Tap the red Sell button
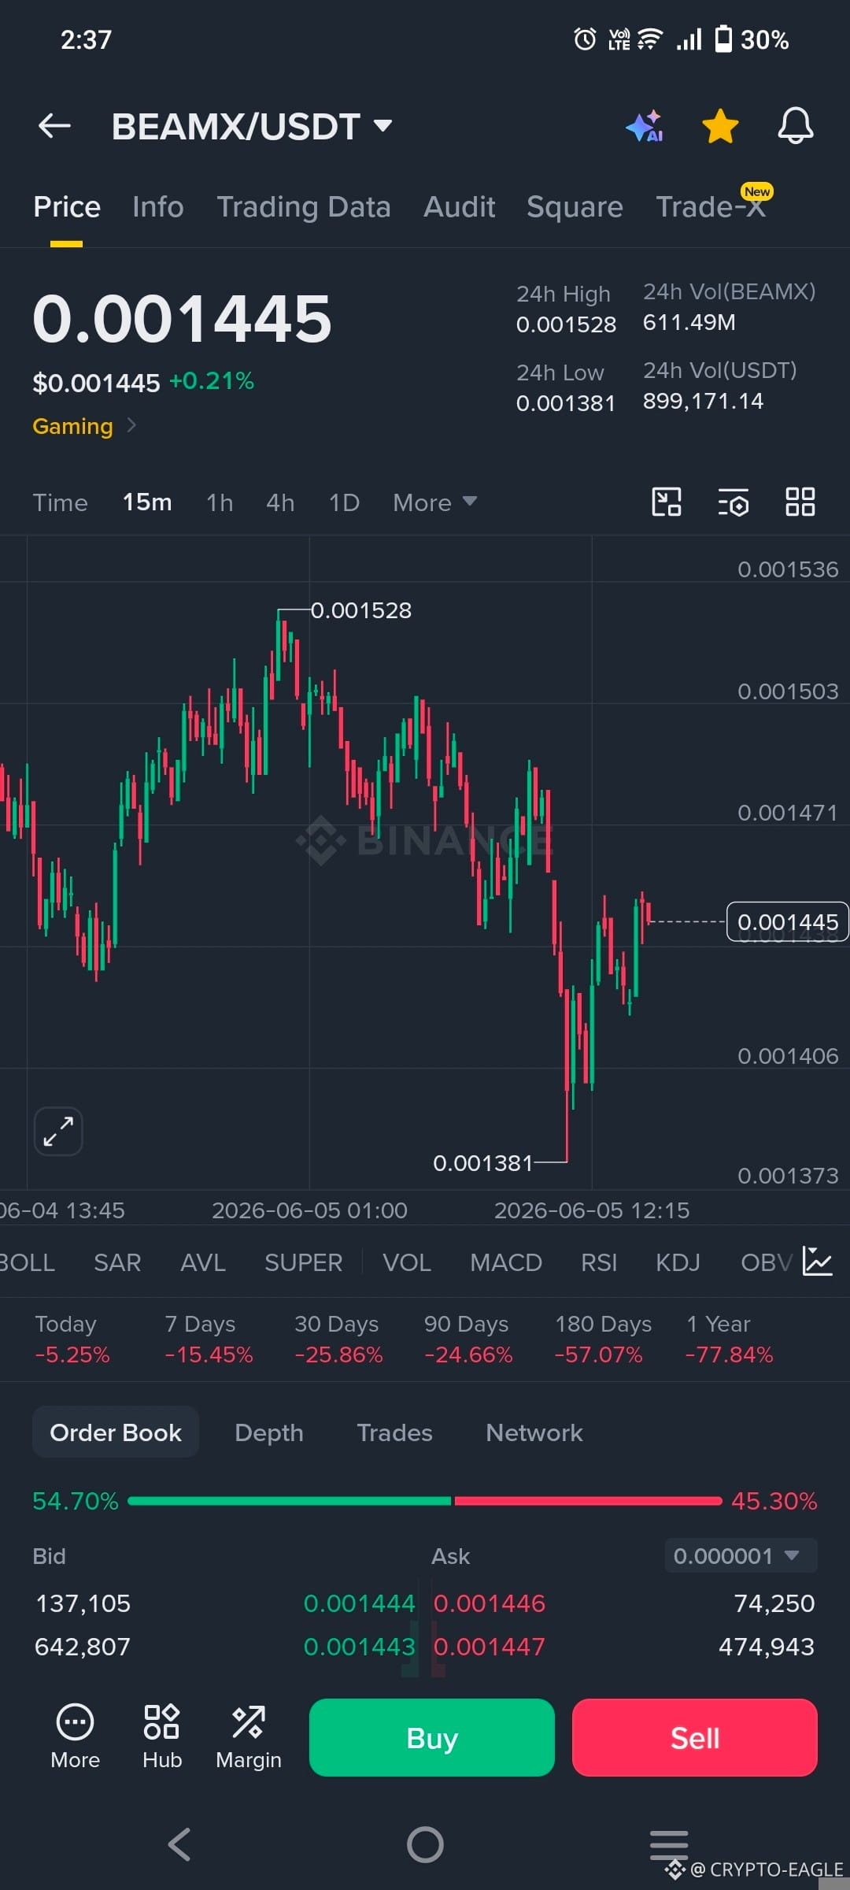 (x=695, y=1737)
